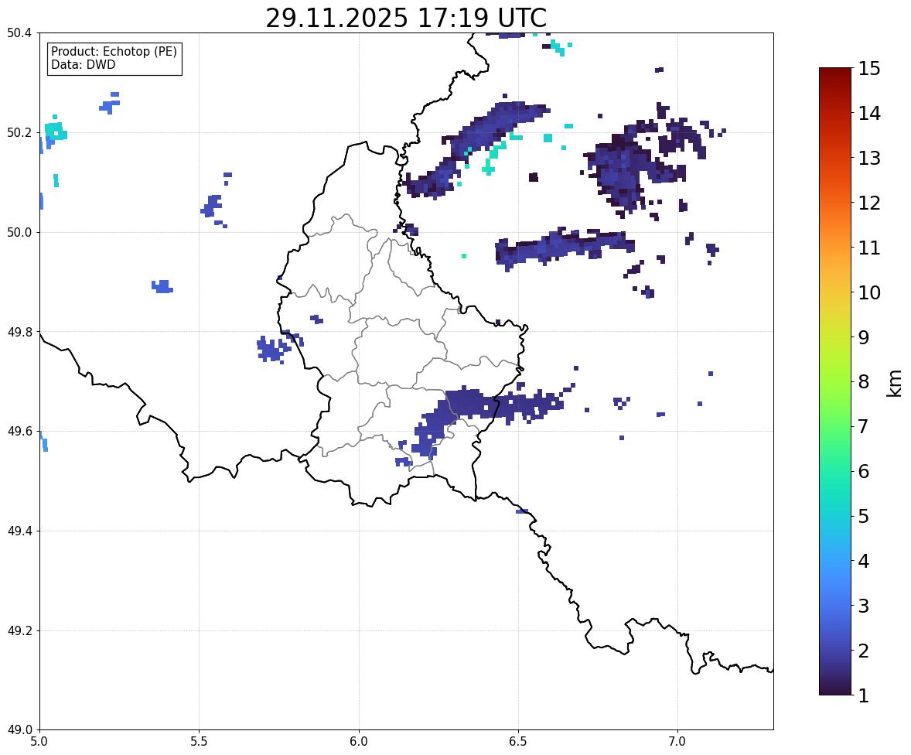Click latitude axis label "49.2"
The height and width of the screenshot is (755, 911).
click(19, 630)
